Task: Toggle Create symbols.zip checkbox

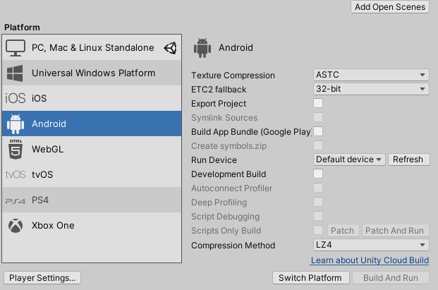Action: [318, 145]
